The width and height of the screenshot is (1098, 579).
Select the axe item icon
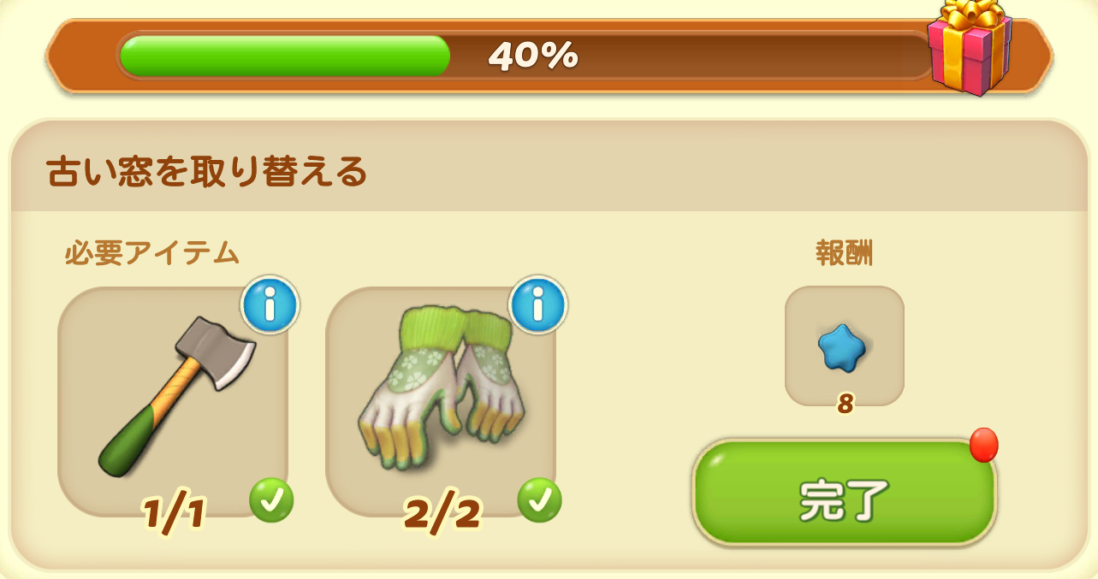point(177,397)
